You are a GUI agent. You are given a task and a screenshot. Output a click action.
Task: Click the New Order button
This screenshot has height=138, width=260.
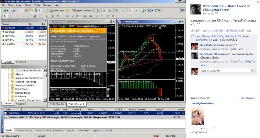point(57,10)
